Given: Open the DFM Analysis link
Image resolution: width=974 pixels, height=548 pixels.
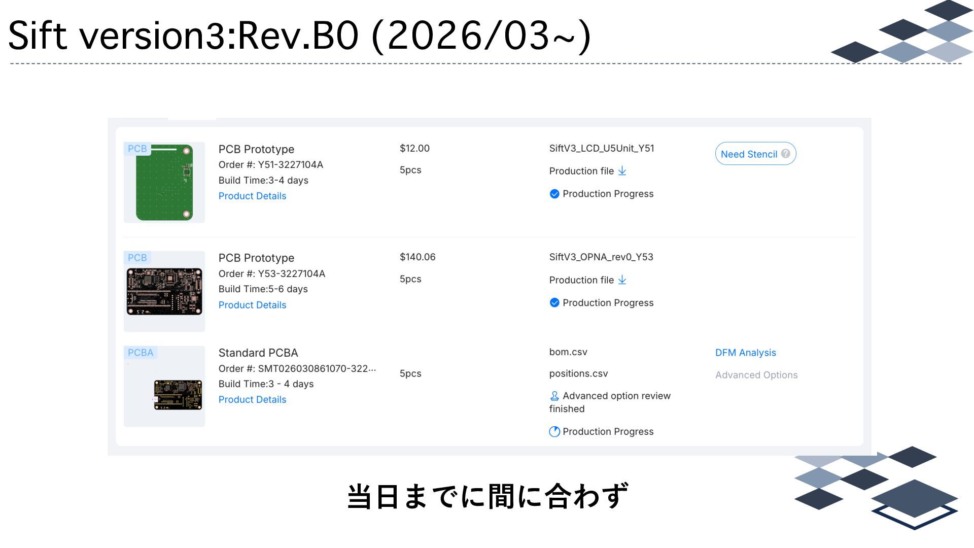Looking at the screenshot, I should point(745,353).
